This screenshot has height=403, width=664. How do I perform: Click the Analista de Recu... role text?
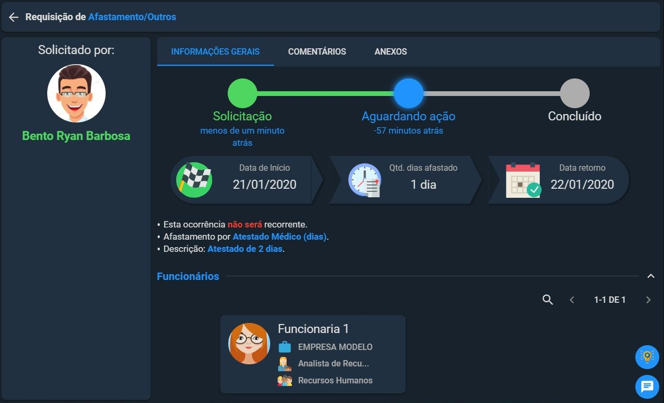coord(333,364)
